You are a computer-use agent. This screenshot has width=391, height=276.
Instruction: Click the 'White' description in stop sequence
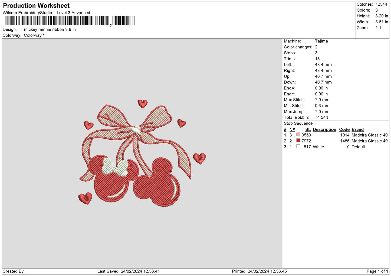(x=318, y=147)
